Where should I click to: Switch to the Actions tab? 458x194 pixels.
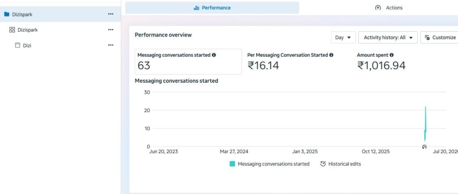point(389,8)
